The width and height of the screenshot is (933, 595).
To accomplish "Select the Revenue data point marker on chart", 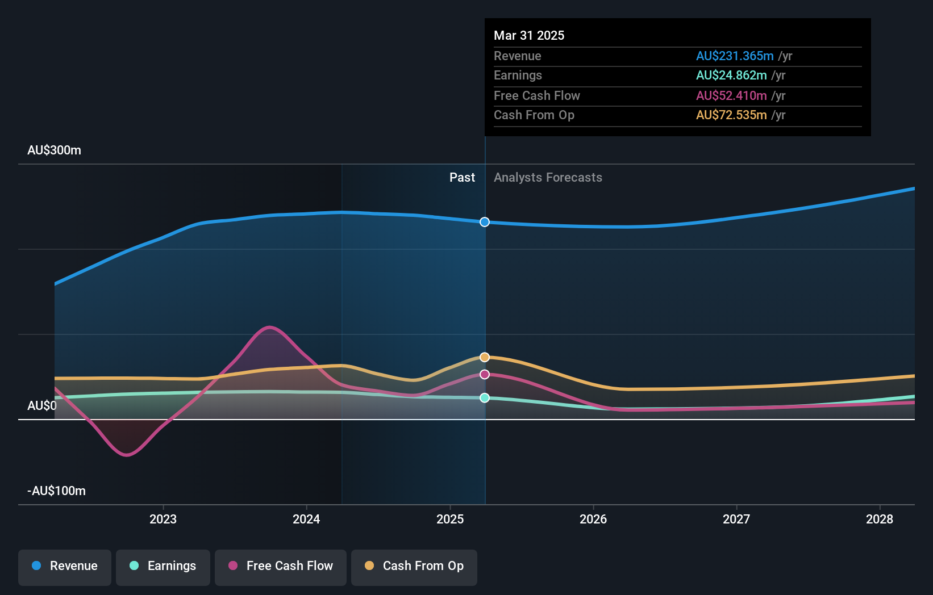I will tap(485, 222).
